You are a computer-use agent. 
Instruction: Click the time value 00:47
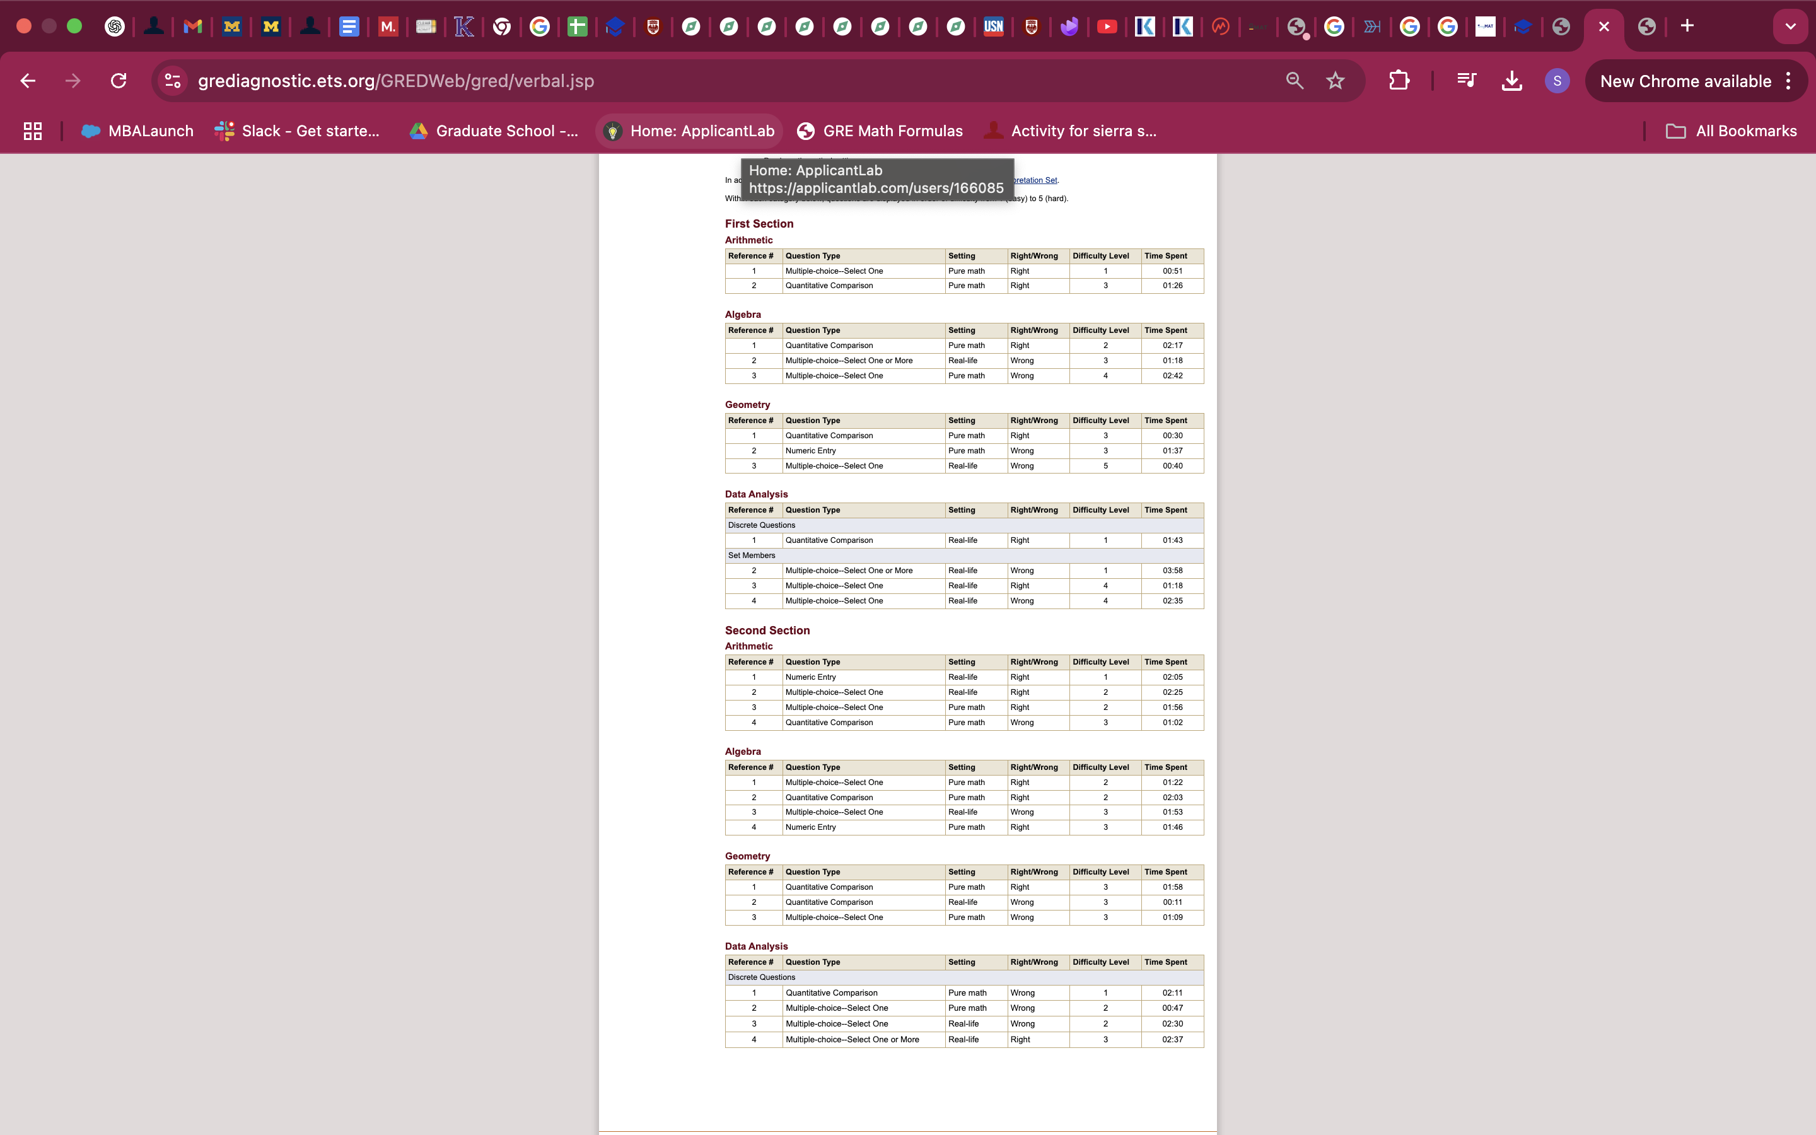pos(1172,1008)
